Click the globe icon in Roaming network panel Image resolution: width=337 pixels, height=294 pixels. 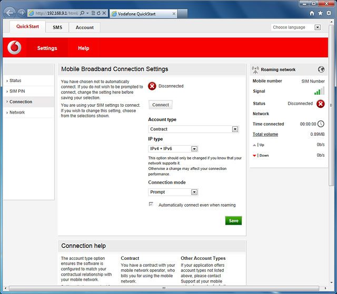tap(321, 69)
